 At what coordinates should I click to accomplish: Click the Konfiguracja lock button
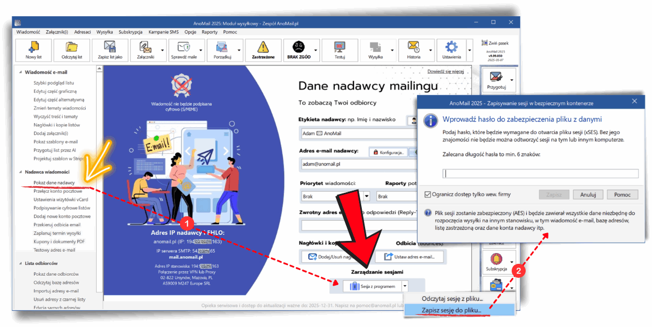389,153
